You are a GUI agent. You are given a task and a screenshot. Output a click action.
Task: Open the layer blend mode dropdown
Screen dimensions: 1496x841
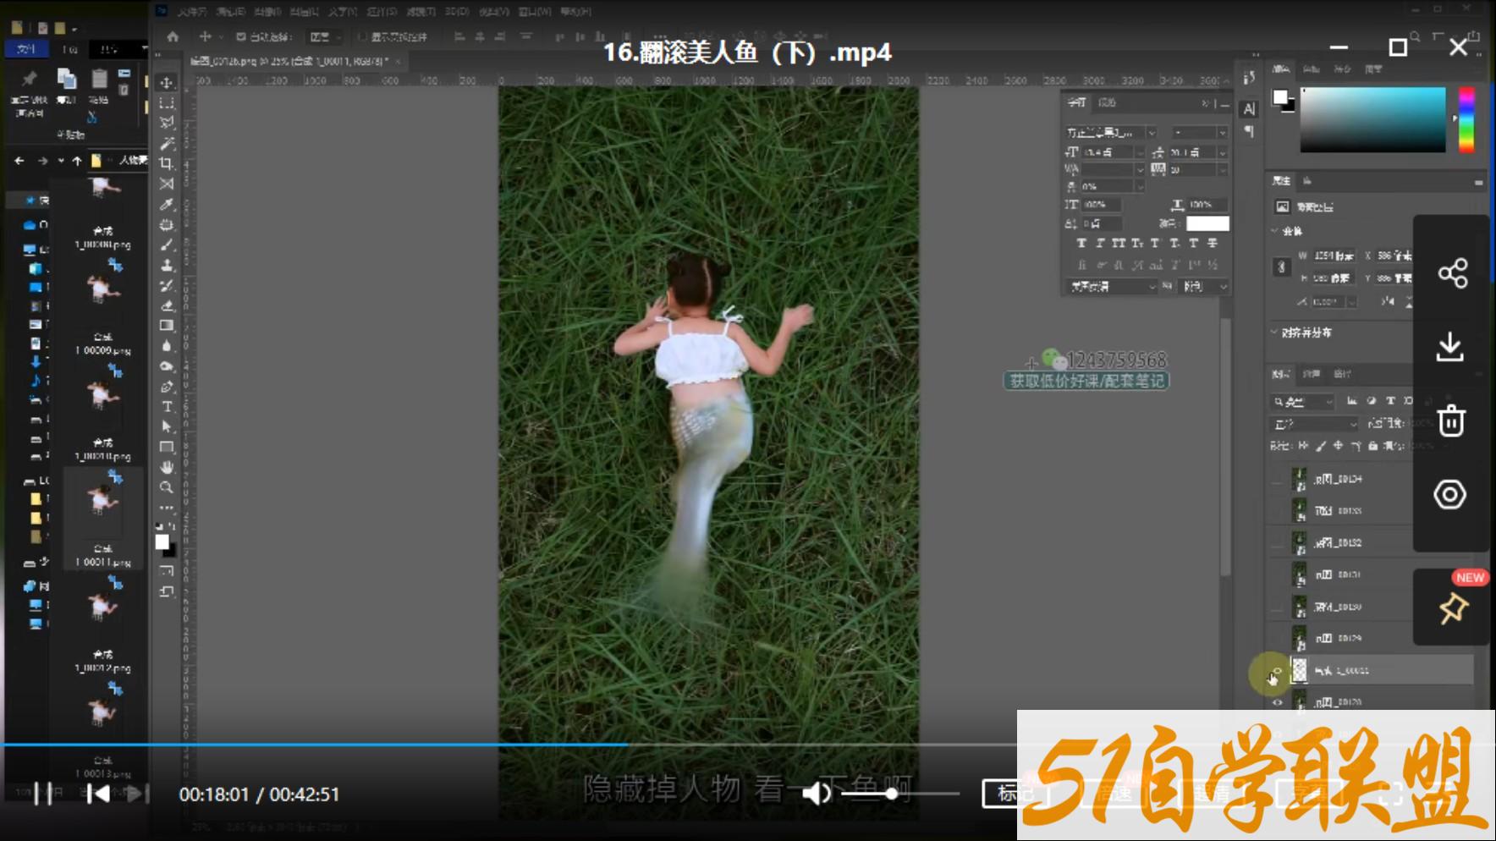coord(1314,423)
